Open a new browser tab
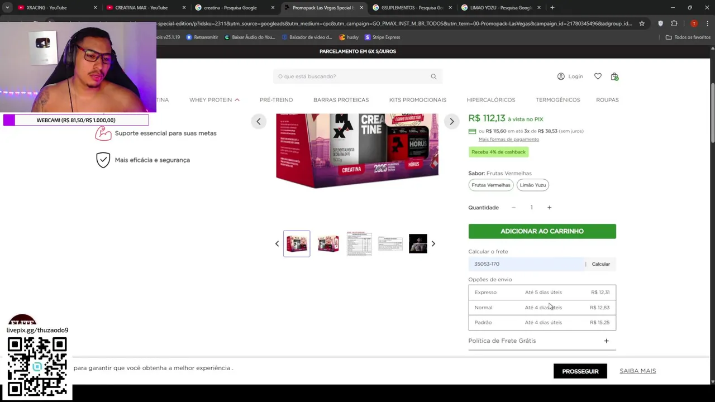The width and height of the screenshot is (715, 402). (x=552, y=8)
